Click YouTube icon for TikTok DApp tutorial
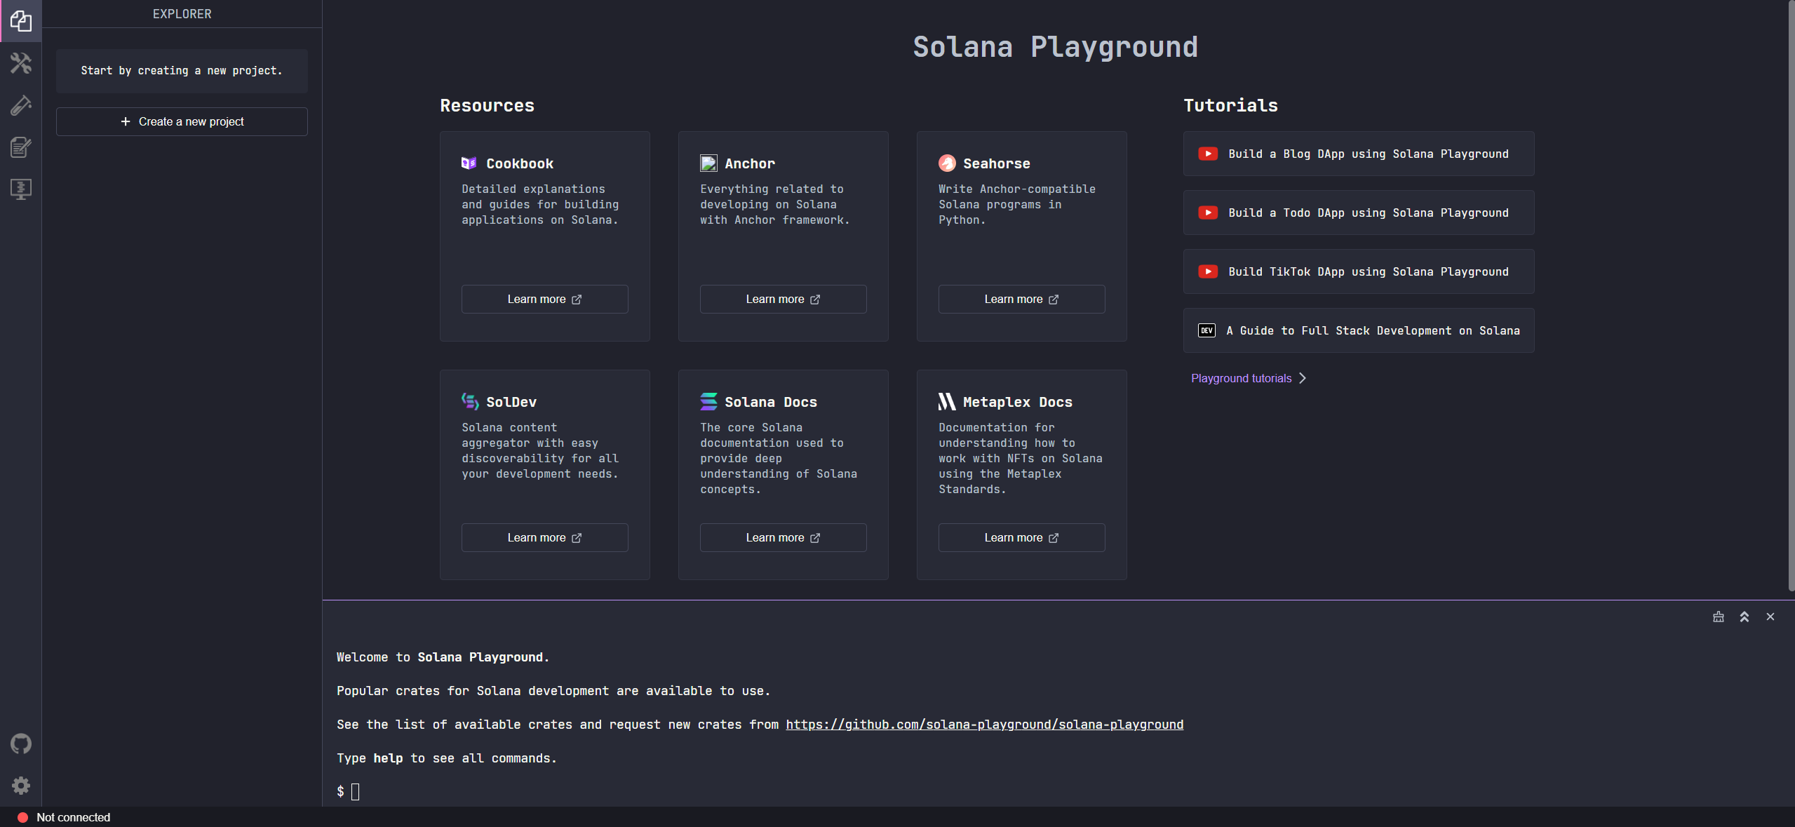The image size is (1795, 827). (x=1208, y=271)
